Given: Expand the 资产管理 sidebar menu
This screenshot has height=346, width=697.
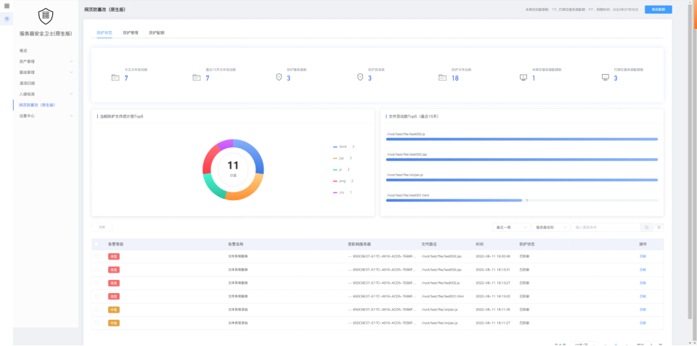Looking at the screenshot, I should [x=46, y=62].
